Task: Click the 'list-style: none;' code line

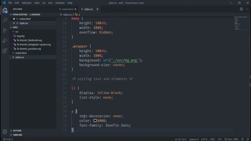Action: click(96, 98)
